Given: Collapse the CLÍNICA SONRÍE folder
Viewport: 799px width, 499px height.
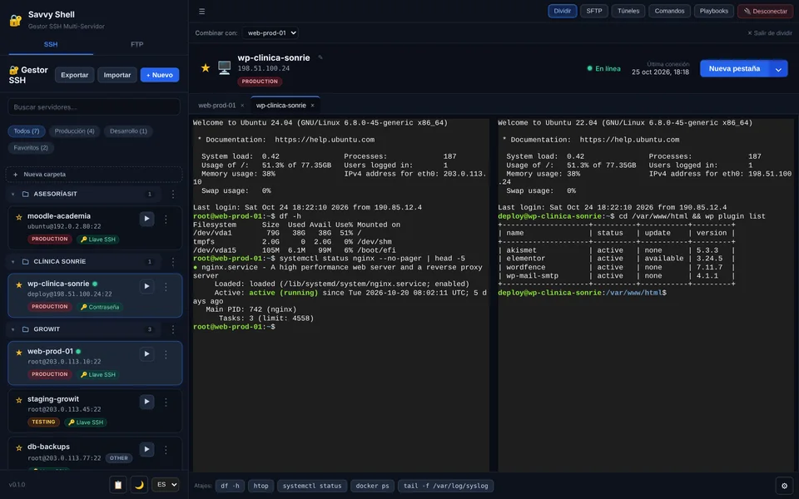Looking at the screenshot, I should click(x=12, y=262).
